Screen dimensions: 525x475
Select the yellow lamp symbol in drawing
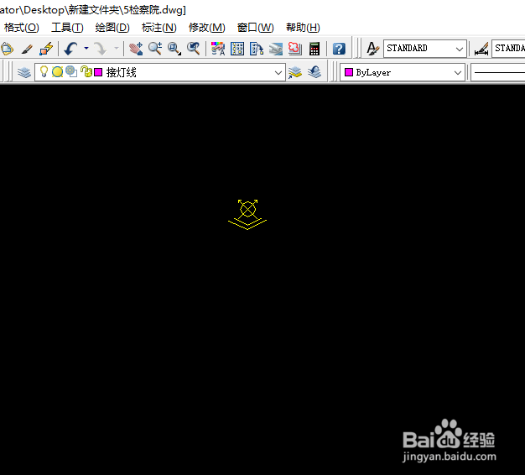(x=247, y=214)
